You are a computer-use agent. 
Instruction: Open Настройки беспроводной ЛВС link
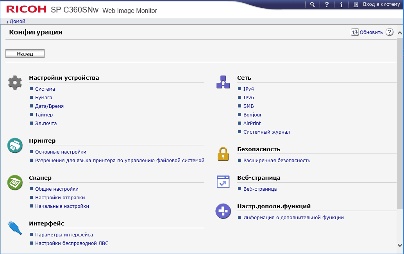click(x=72, y=243)
